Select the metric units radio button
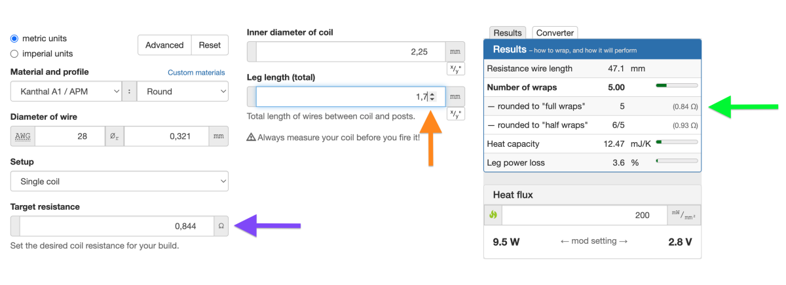The width and height of the screenshot is (786, 285). click(x=14, y=39)
